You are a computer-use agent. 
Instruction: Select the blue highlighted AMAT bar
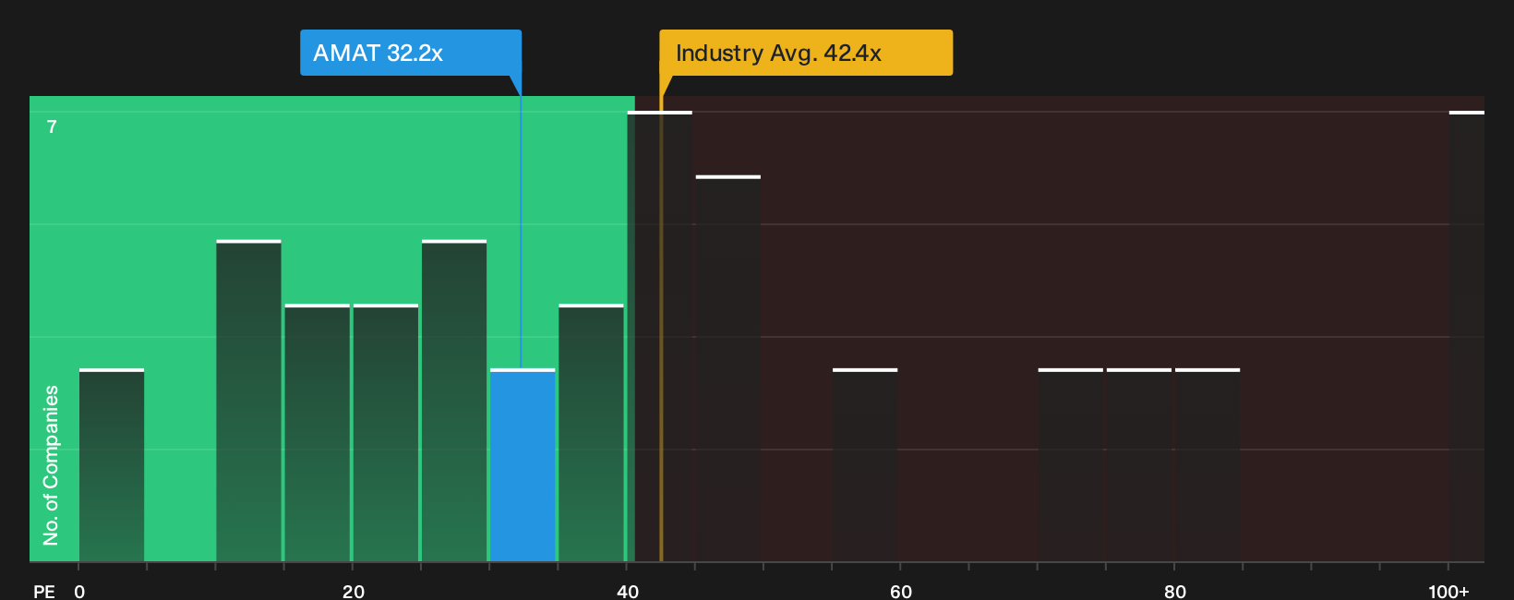point(523,465)
